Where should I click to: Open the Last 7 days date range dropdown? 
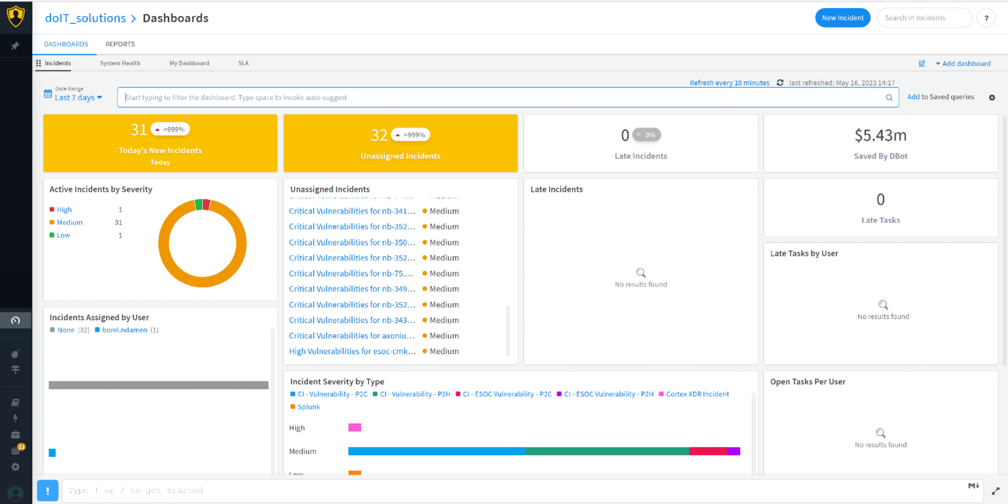coord(78,98)
